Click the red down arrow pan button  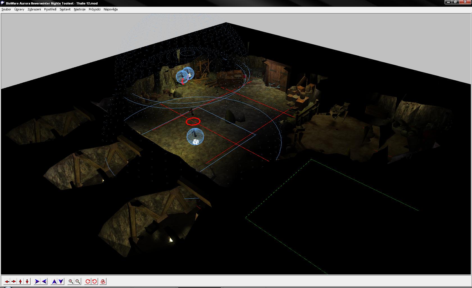point(27,281)
